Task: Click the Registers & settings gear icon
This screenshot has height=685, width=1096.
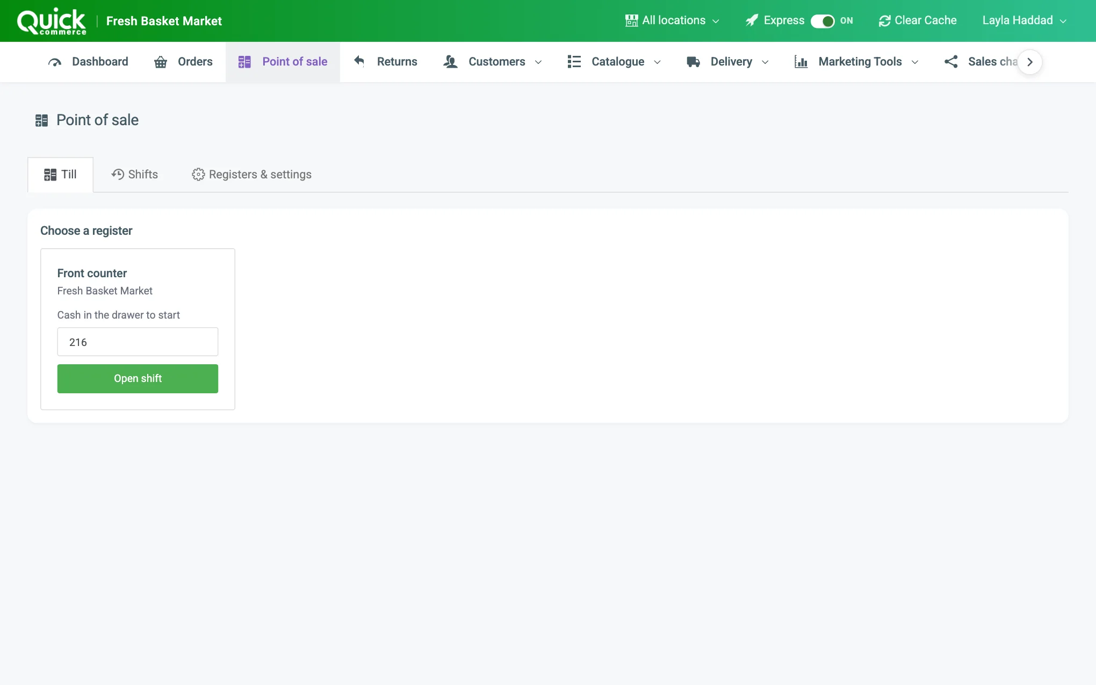Action: [198, 175]
